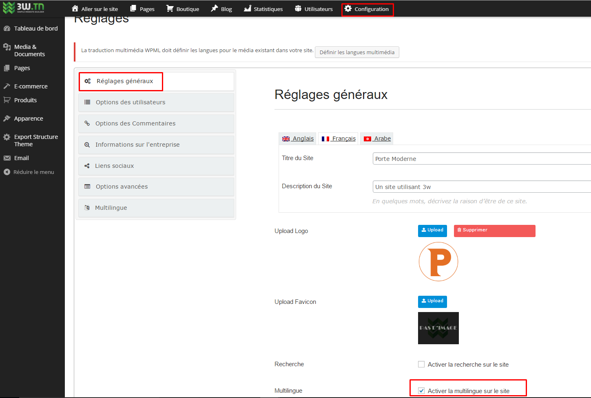Open Media & Documents label in sidebar

pyautogui.click(x=29, y=51)
